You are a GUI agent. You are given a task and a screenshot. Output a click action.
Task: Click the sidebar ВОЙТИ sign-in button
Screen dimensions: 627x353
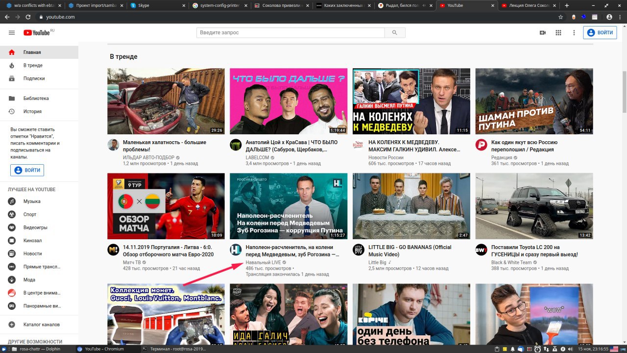[x=27, y=170]
